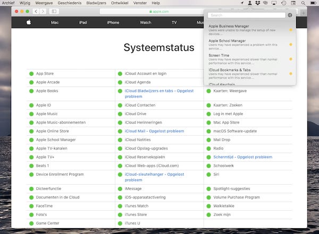Click the Spotlight-suggesties row
Viewport: 319px width, 234px height.
248,189
